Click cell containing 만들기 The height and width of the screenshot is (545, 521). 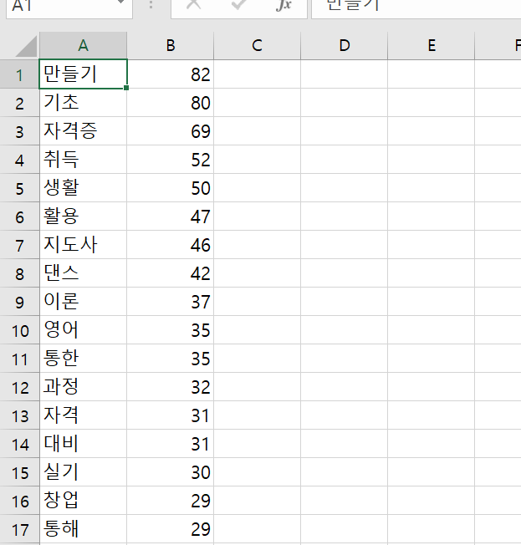click(83, 74)
